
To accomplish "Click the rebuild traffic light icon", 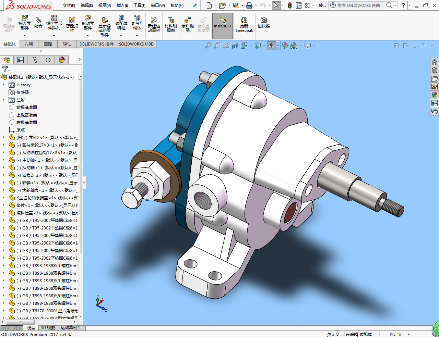I will click(290, 5).
